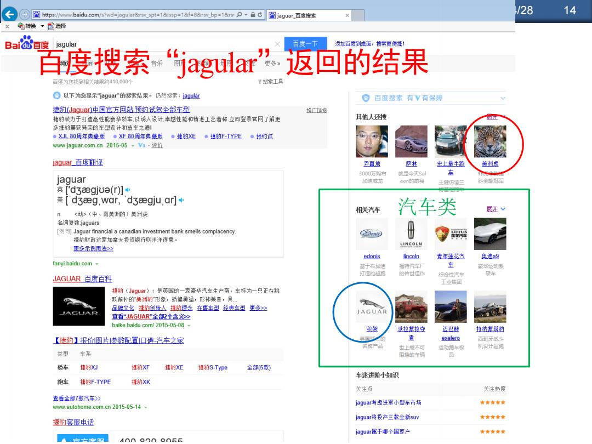Open 捷豹(Jaguar)中国官方网站 result title
This screenshot has height=444, width=592.
click(121, 110)
